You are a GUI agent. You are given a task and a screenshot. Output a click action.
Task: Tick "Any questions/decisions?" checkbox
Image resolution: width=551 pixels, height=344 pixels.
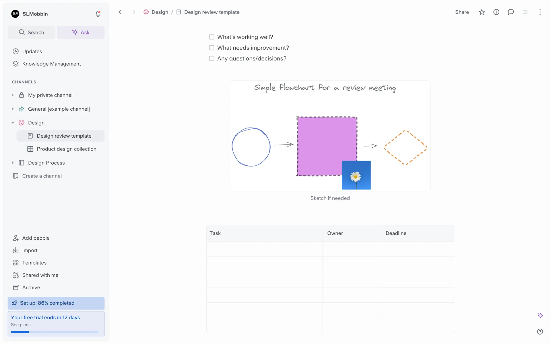pyautogui.click(x=212, y=58)
